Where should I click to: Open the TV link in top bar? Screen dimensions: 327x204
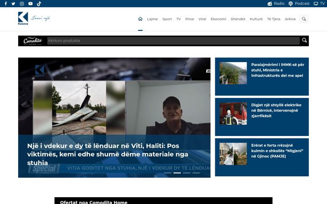(319, 4)
